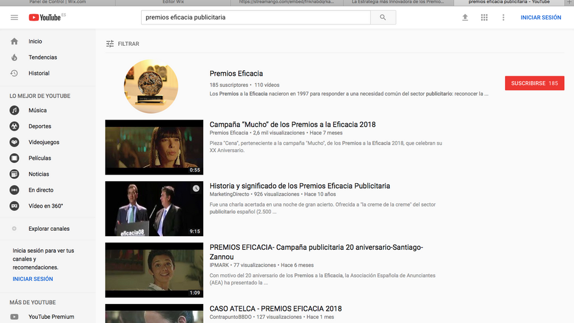Select Noticias label in sidebar

click(x=39, y=174)
